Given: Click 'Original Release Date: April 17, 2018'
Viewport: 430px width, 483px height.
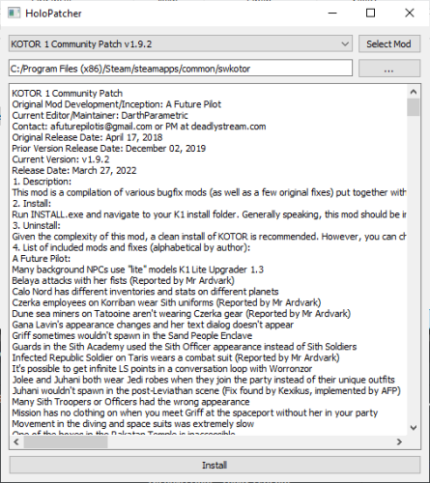Looking at the screenshot, I should coord(87,137).
